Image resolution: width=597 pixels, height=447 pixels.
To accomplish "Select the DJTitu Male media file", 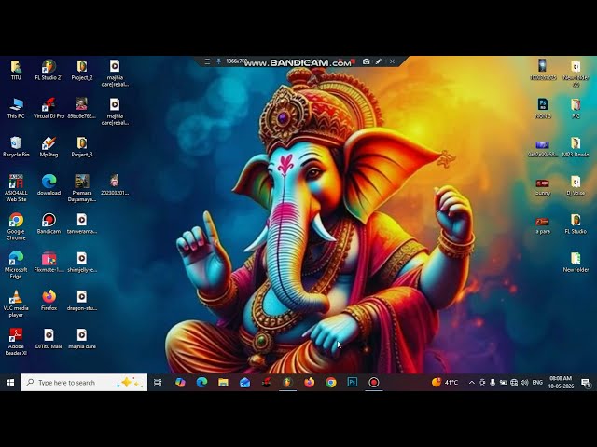I will point(49,339).
